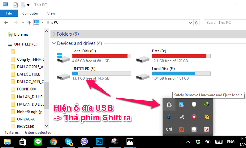Open Internet Download Manager tray icon
Viewport: 246px width, 148px height.
coord(207,104)
